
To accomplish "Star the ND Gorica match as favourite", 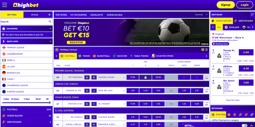I will click(124, 117).
